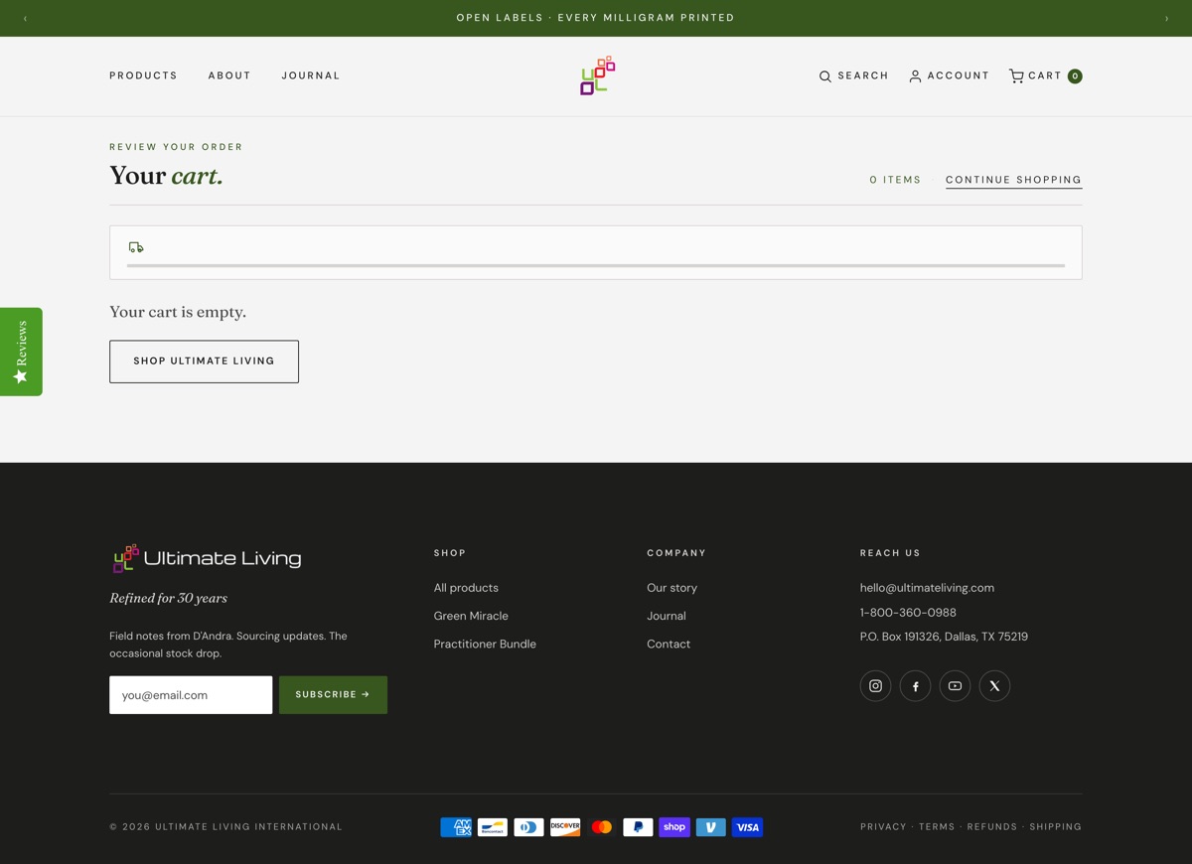The height and width of the screenshot is (864, 1192).
Task: Open the Instagram social icon
Action: [x=875, y=685]
